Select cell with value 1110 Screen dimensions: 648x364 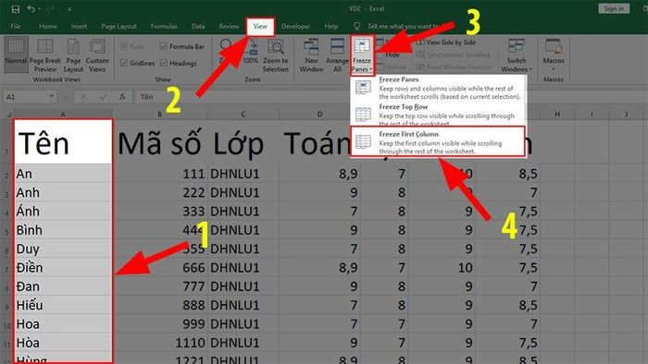pos(160,343)
